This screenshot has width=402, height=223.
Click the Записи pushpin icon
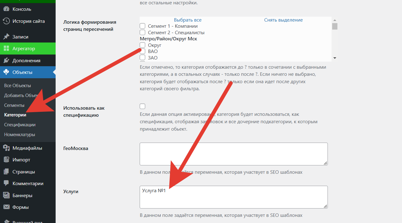click(6, 37)
